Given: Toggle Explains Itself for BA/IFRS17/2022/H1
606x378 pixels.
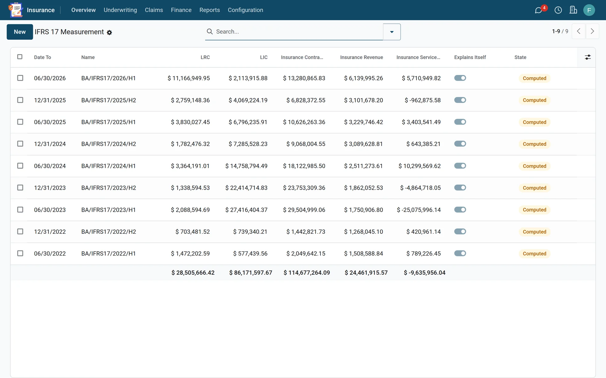Looking at the screenshot, I should (x=460, y=253).
